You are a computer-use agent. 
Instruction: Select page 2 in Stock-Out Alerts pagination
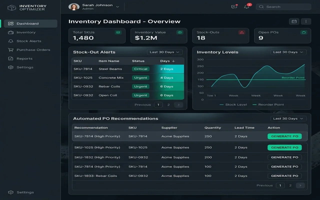pos(168,105)
